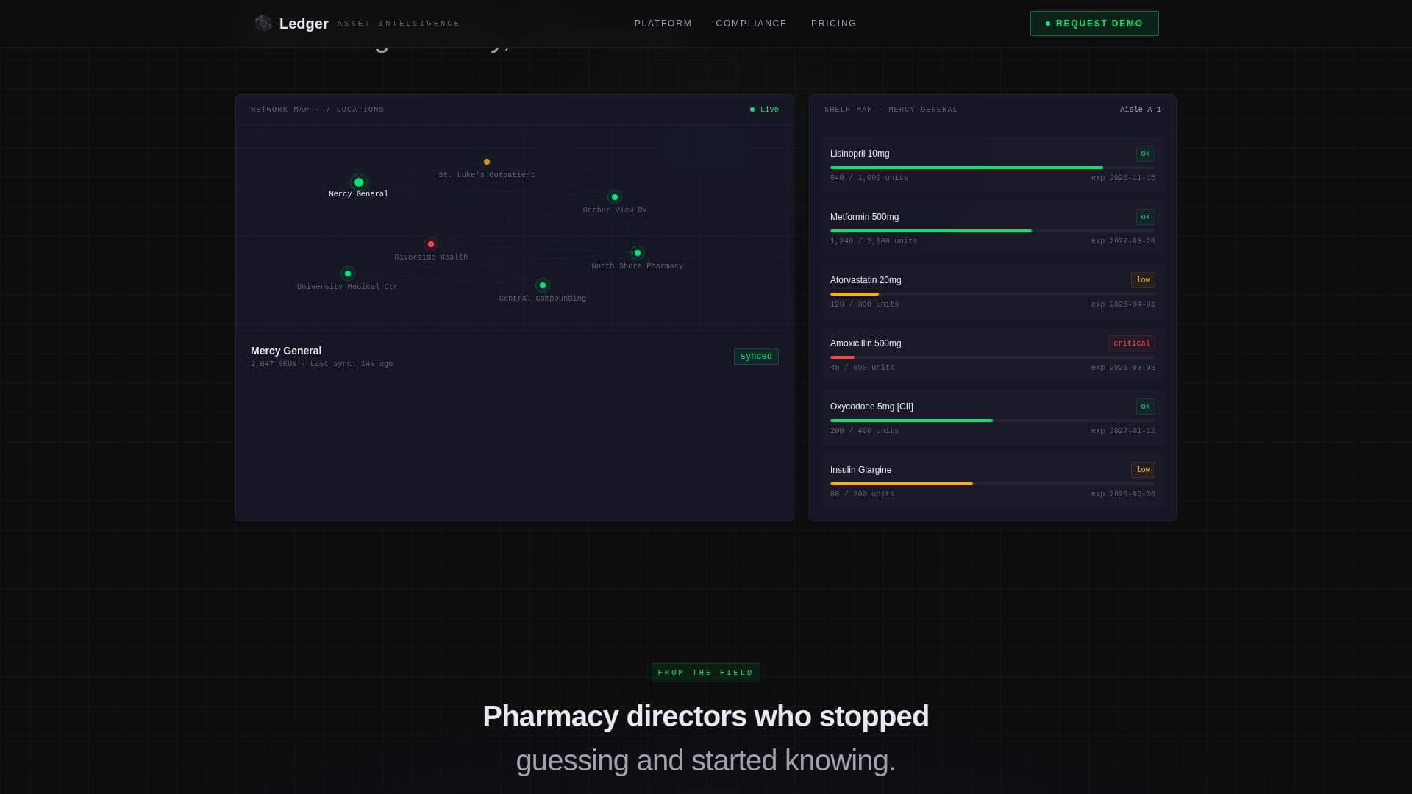Click the Mercy General heading below the map
This screenshot has width=1412, height=794.
click(286, 351)
